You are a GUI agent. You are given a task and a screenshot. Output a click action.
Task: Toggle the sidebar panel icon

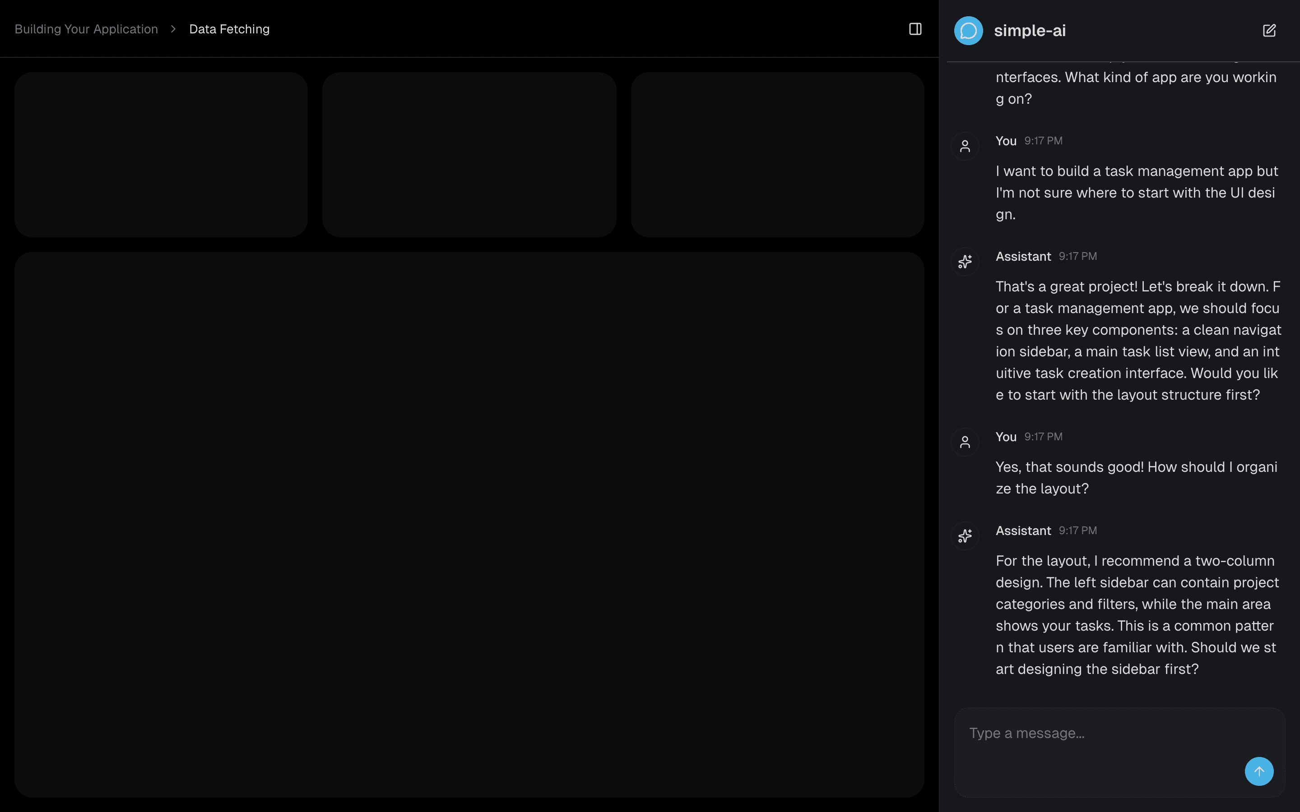click(x=915, y=29)
